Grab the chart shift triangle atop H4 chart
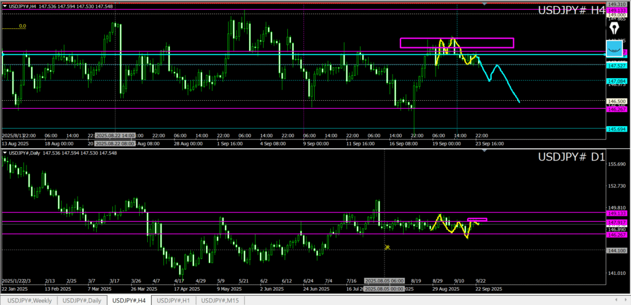 [x=484, y=4]
